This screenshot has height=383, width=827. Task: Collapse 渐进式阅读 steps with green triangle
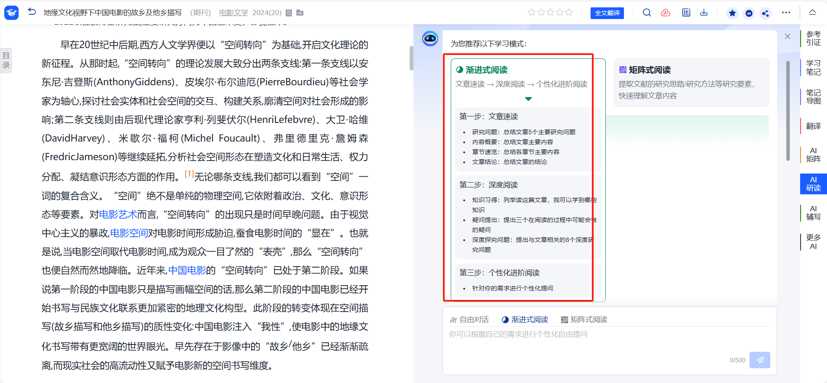[x=528, y=99]
